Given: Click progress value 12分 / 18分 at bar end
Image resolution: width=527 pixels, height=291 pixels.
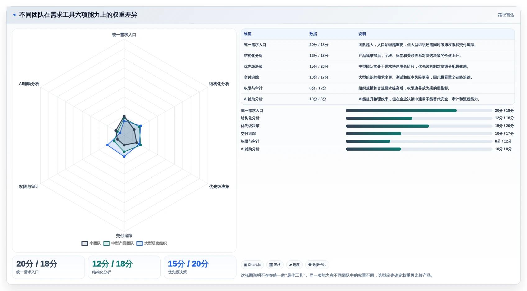Looking at the screenshot, I should (x=504, y=118).
